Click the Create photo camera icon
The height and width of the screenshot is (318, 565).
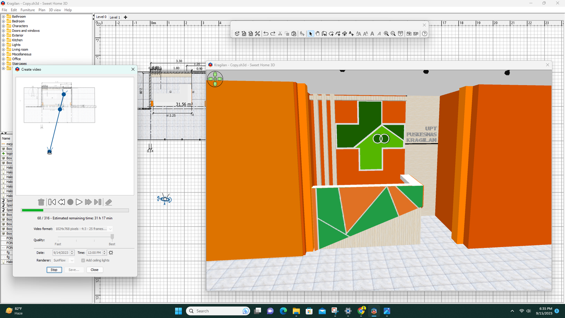coord(409,34)
